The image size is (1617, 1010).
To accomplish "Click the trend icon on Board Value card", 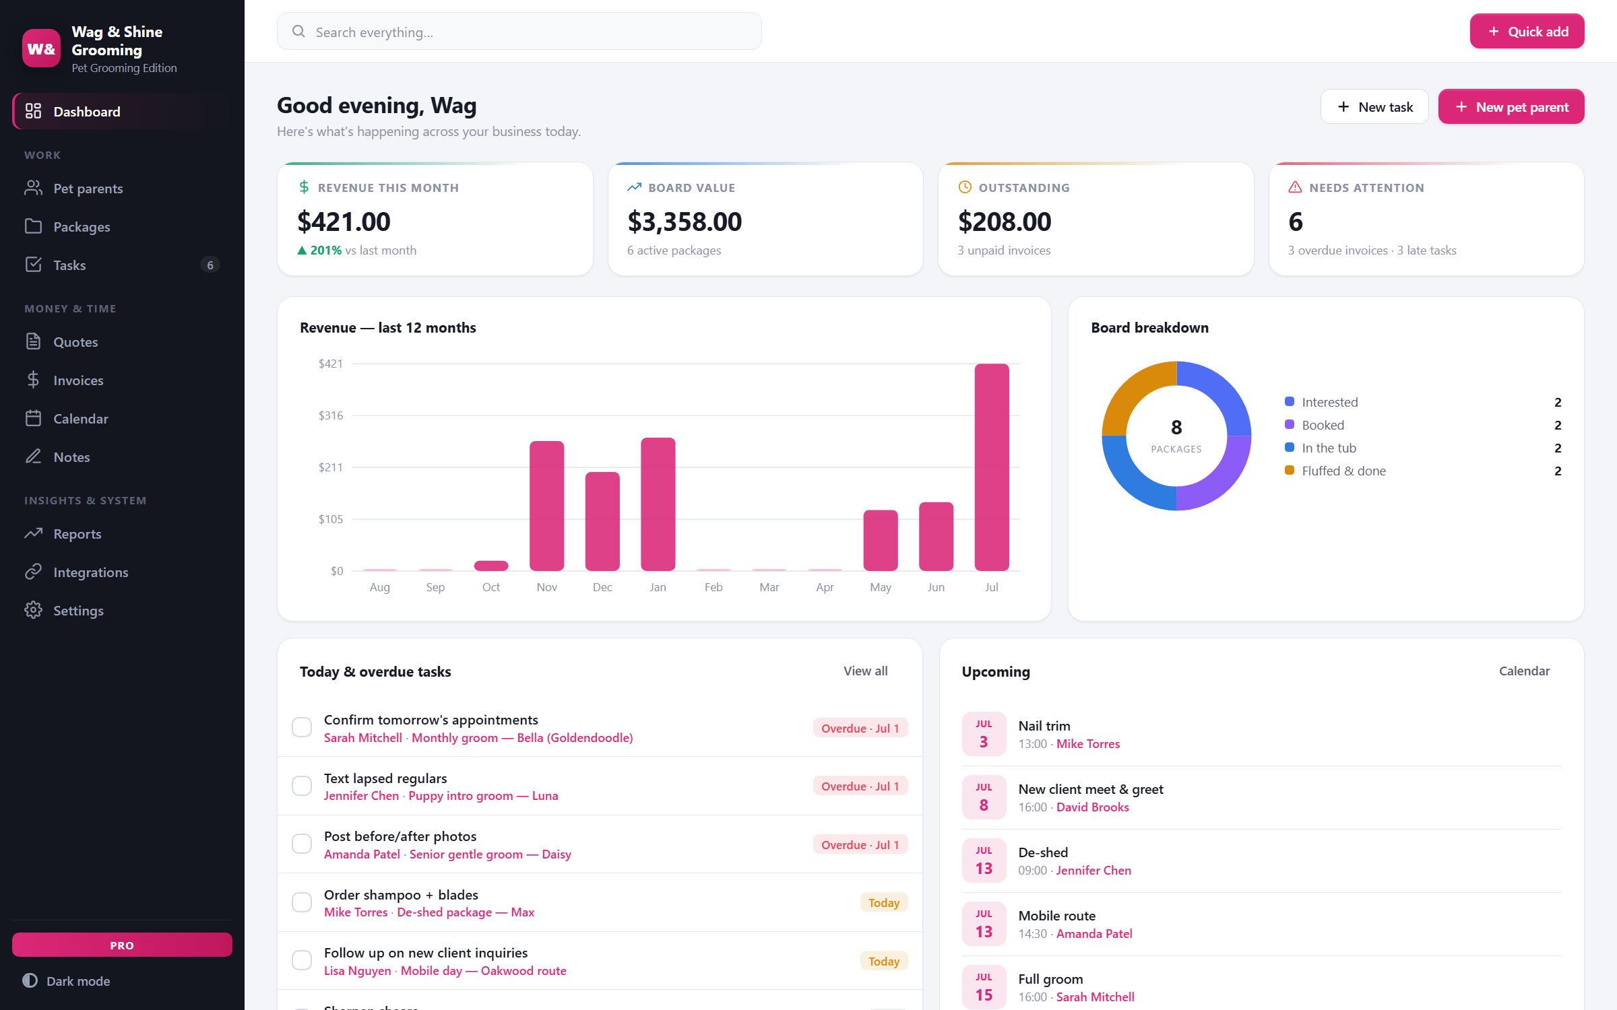I will (634, 187).
